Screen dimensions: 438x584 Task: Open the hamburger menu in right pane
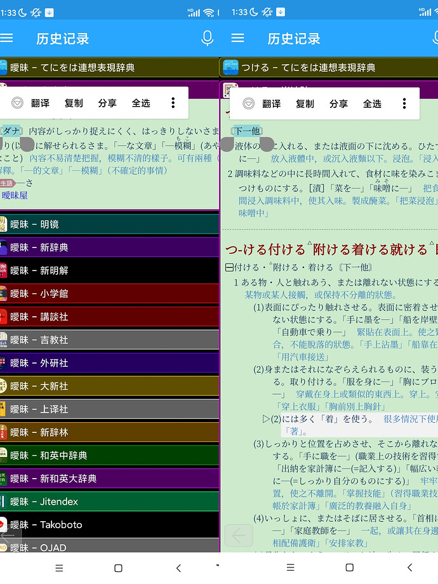click(x=237, y=38)
